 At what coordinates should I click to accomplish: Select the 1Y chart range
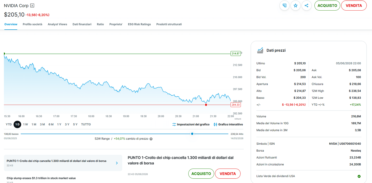tap(59, 124)
